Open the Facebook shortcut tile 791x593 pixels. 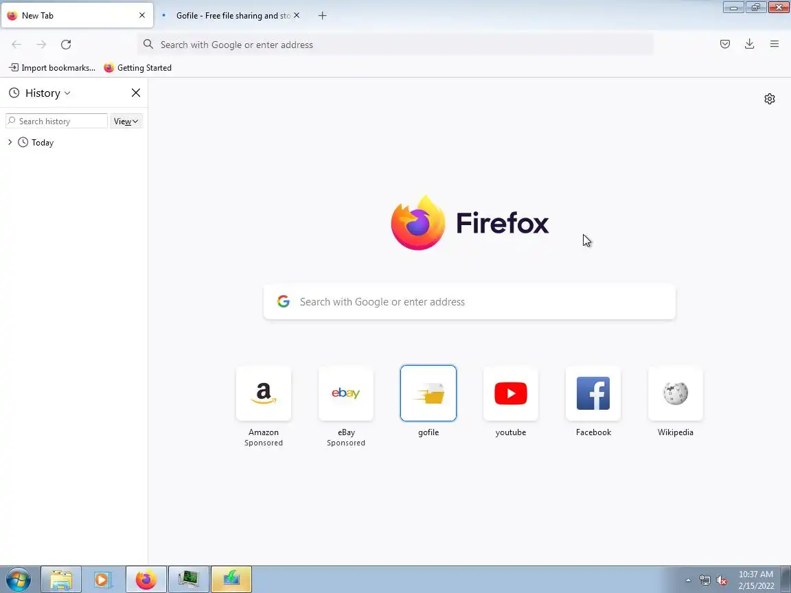pos(593,393)
